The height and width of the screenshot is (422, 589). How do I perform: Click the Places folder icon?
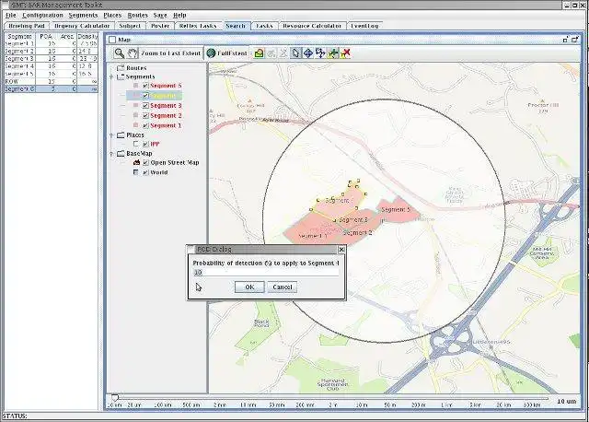121,135
